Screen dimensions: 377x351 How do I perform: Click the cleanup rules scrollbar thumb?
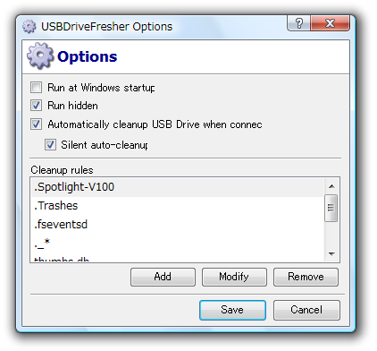331,208
